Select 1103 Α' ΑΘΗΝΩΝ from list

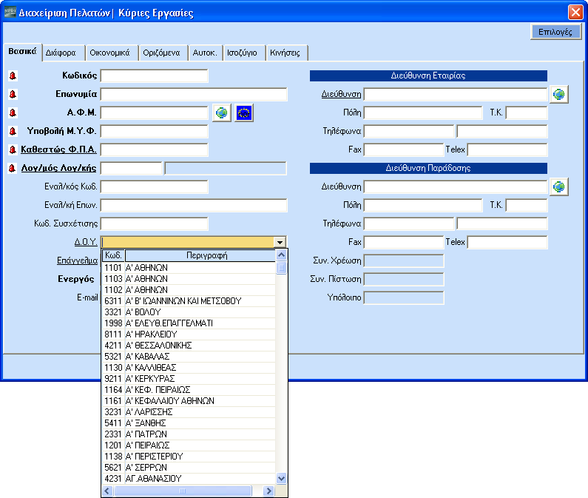[189, 279]
